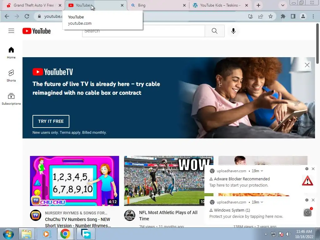Close the Bing tab
This screenshot has height=240, width=320.
pos(184,5)
